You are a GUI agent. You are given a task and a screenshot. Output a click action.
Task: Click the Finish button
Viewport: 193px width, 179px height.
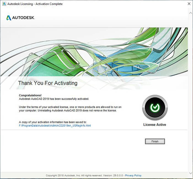click(155, 141)
